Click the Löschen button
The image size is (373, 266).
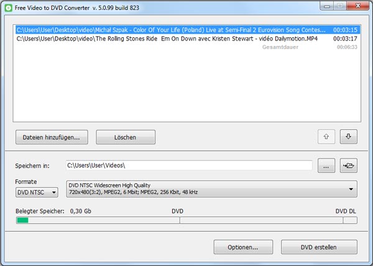point(126,137)
